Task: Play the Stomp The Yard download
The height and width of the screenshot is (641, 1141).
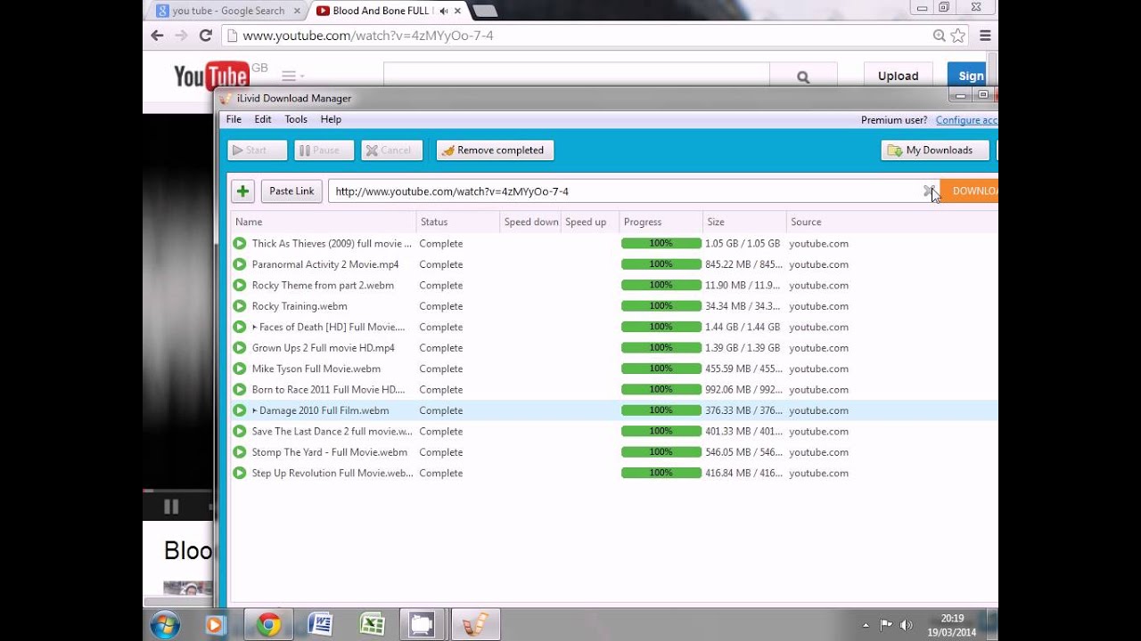Action: coord(240,452)
